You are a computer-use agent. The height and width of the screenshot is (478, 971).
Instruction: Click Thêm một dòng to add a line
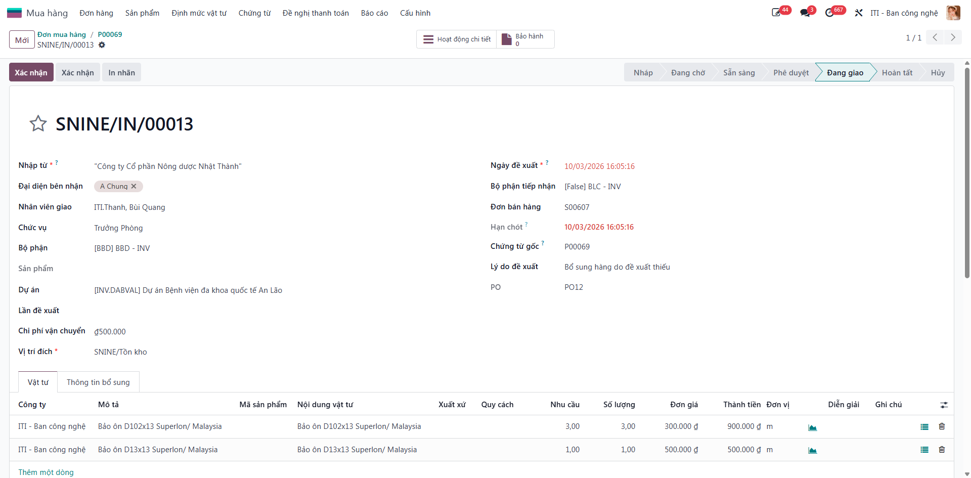[46, 472]
